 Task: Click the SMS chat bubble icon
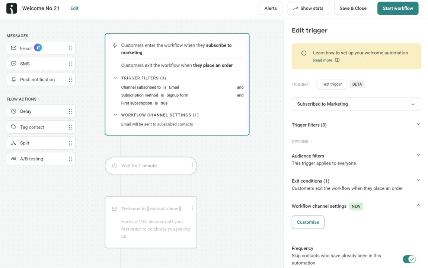(x=13, y=64)
